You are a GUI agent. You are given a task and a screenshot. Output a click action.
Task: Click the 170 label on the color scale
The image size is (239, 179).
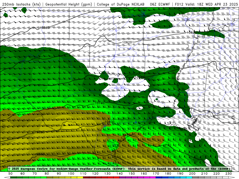click(156, 174)
